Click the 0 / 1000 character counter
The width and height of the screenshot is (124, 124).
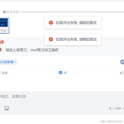115,108
